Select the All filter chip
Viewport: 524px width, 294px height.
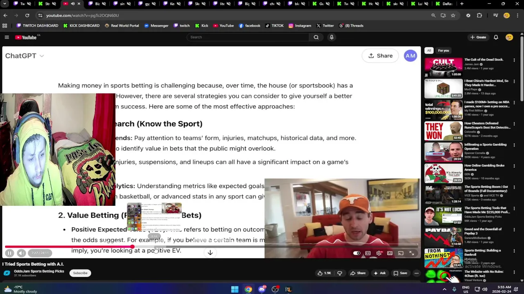429,51
